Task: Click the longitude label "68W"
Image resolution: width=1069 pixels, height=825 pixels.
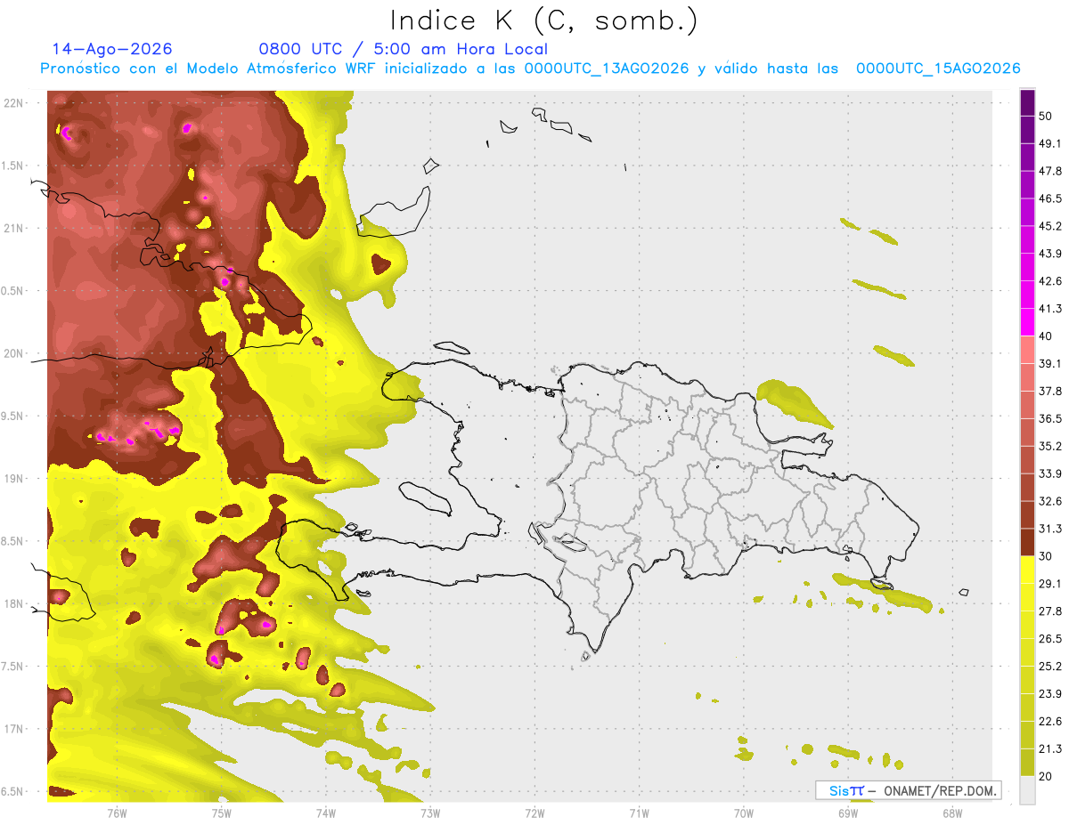Action: (952, 813)
